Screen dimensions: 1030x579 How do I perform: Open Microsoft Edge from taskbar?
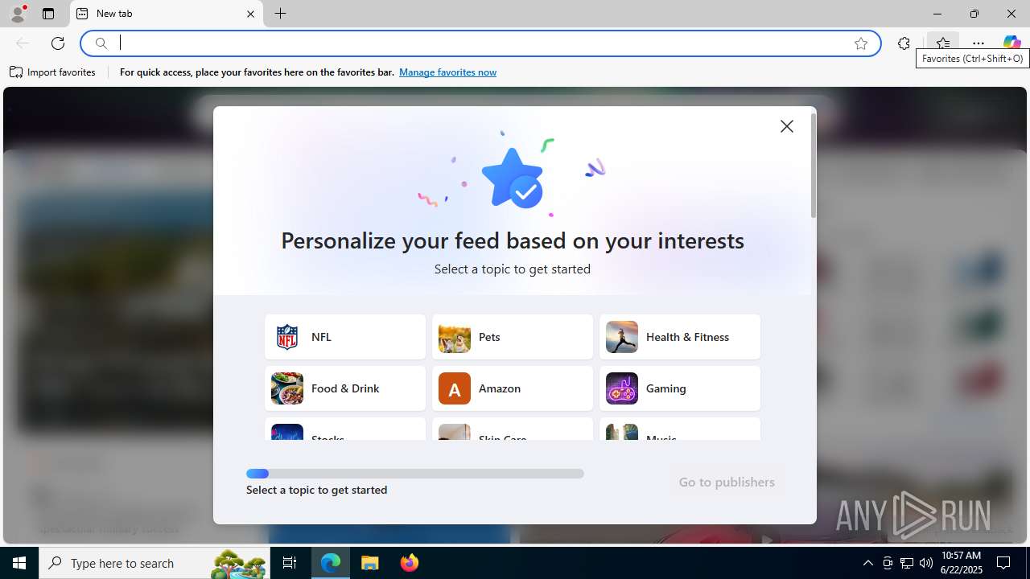point(331,563)
